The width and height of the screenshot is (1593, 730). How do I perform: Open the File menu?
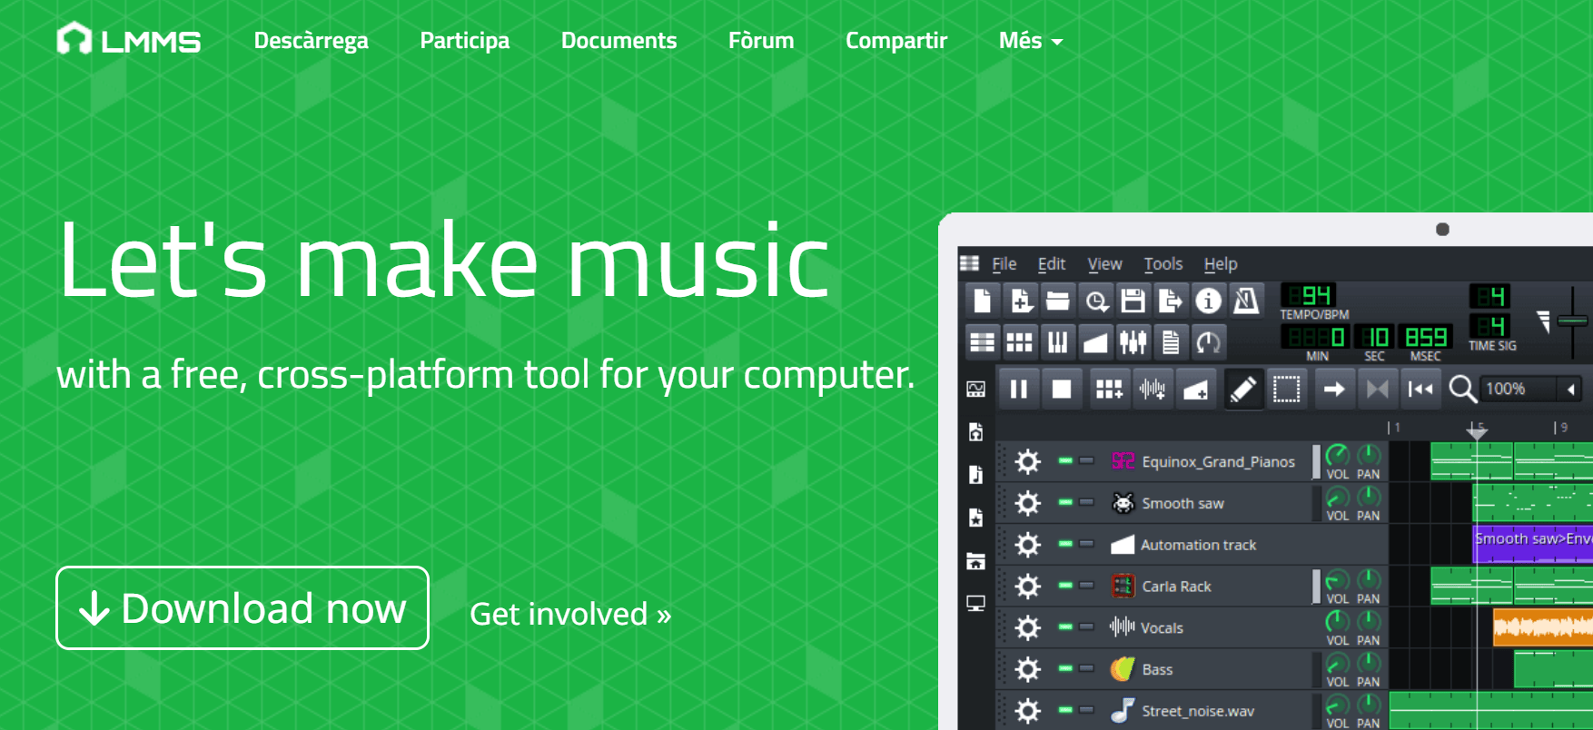click(x=1004, y=264)
